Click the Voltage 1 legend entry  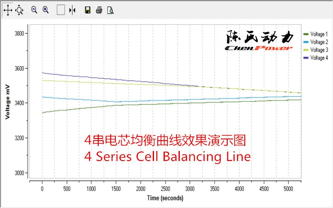[316, 34]
